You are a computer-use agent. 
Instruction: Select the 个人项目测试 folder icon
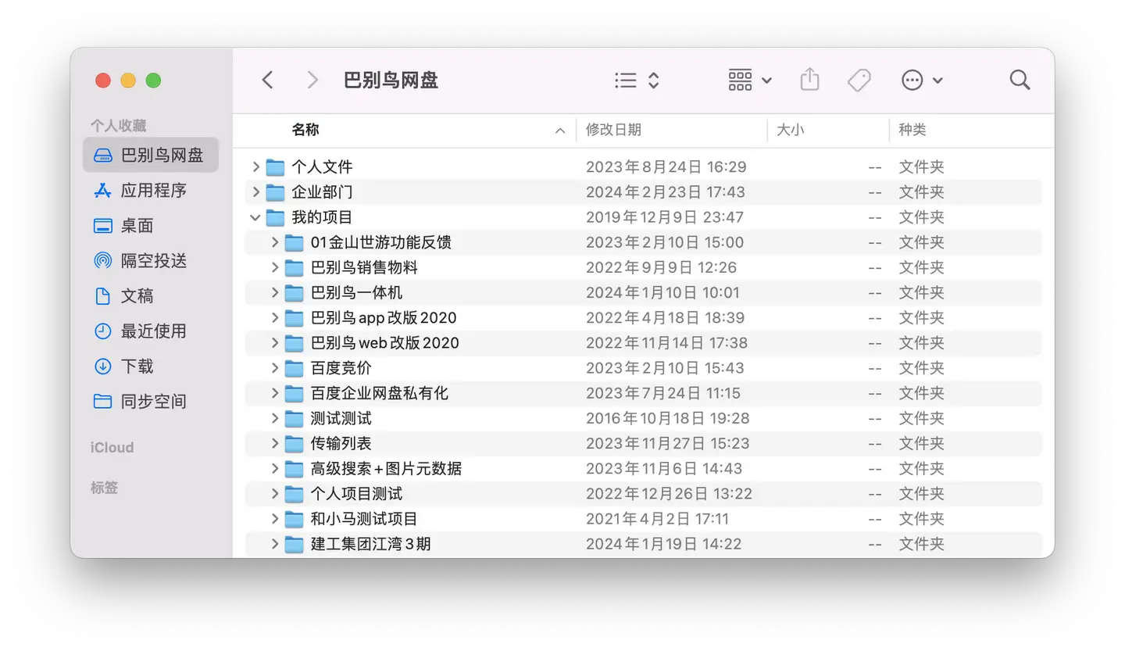click(x=294, y=494)
